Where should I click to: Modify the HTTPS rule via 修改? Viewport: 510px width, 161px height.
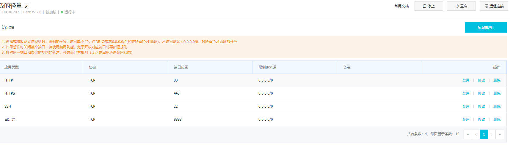click(x=481, y=93)
